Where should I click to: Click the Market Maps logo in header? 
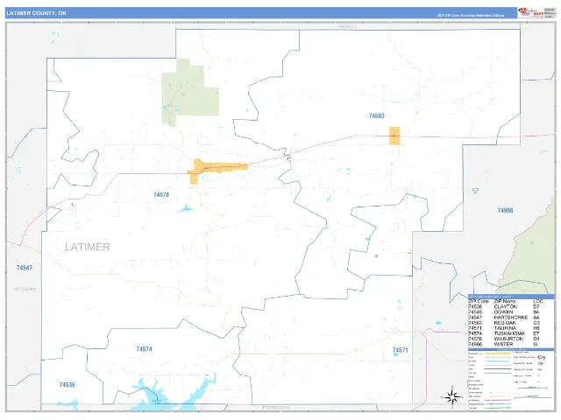531,12
